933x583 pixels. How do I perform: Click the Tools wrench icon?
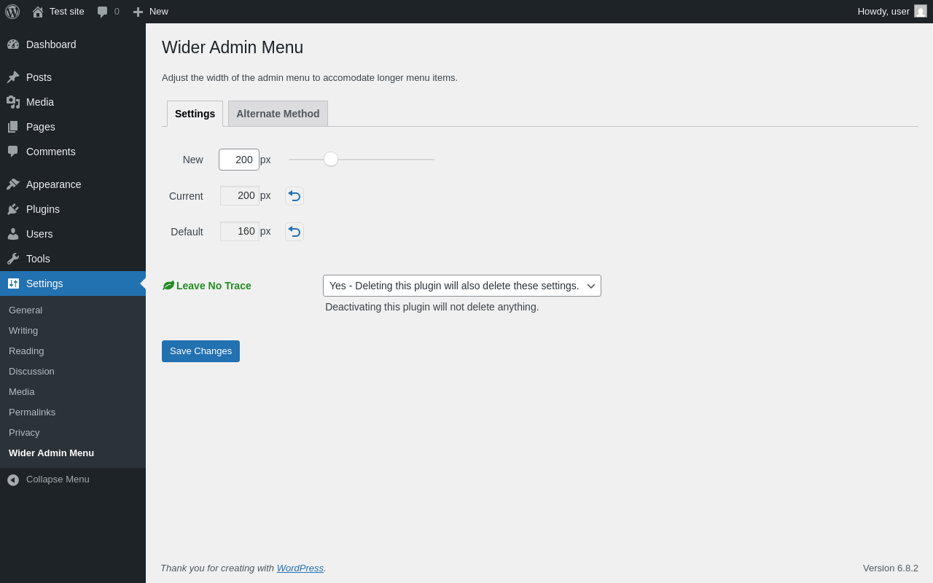click(13, 259)
